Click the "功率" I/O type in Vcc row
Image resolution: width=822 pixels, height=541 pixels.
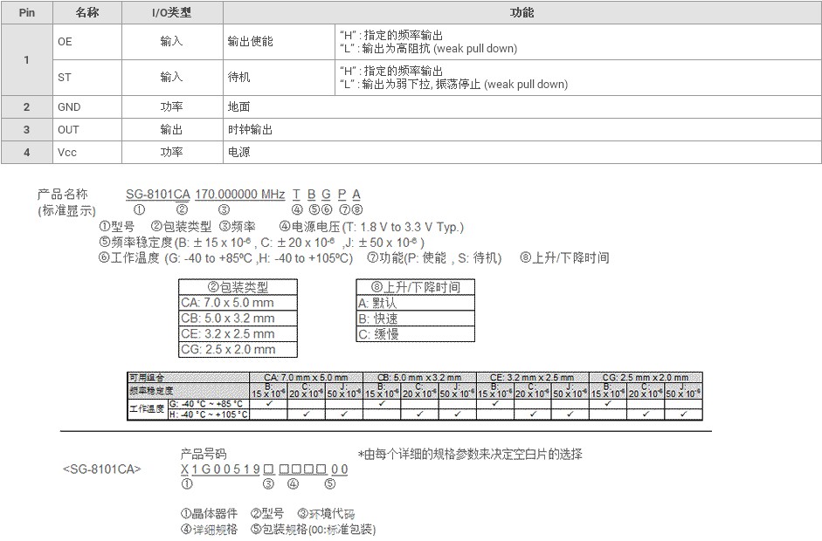pos(172,152)
